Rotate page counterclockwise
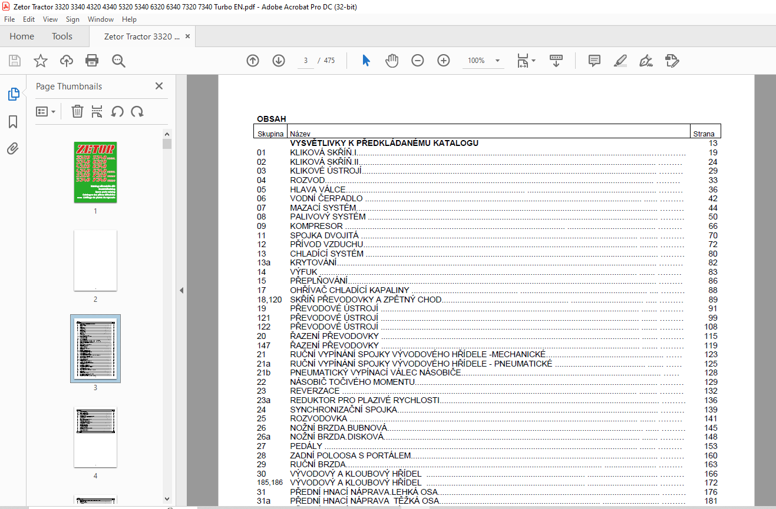The height and width of the screenshot is (509, 776). [x=117, y=111]
